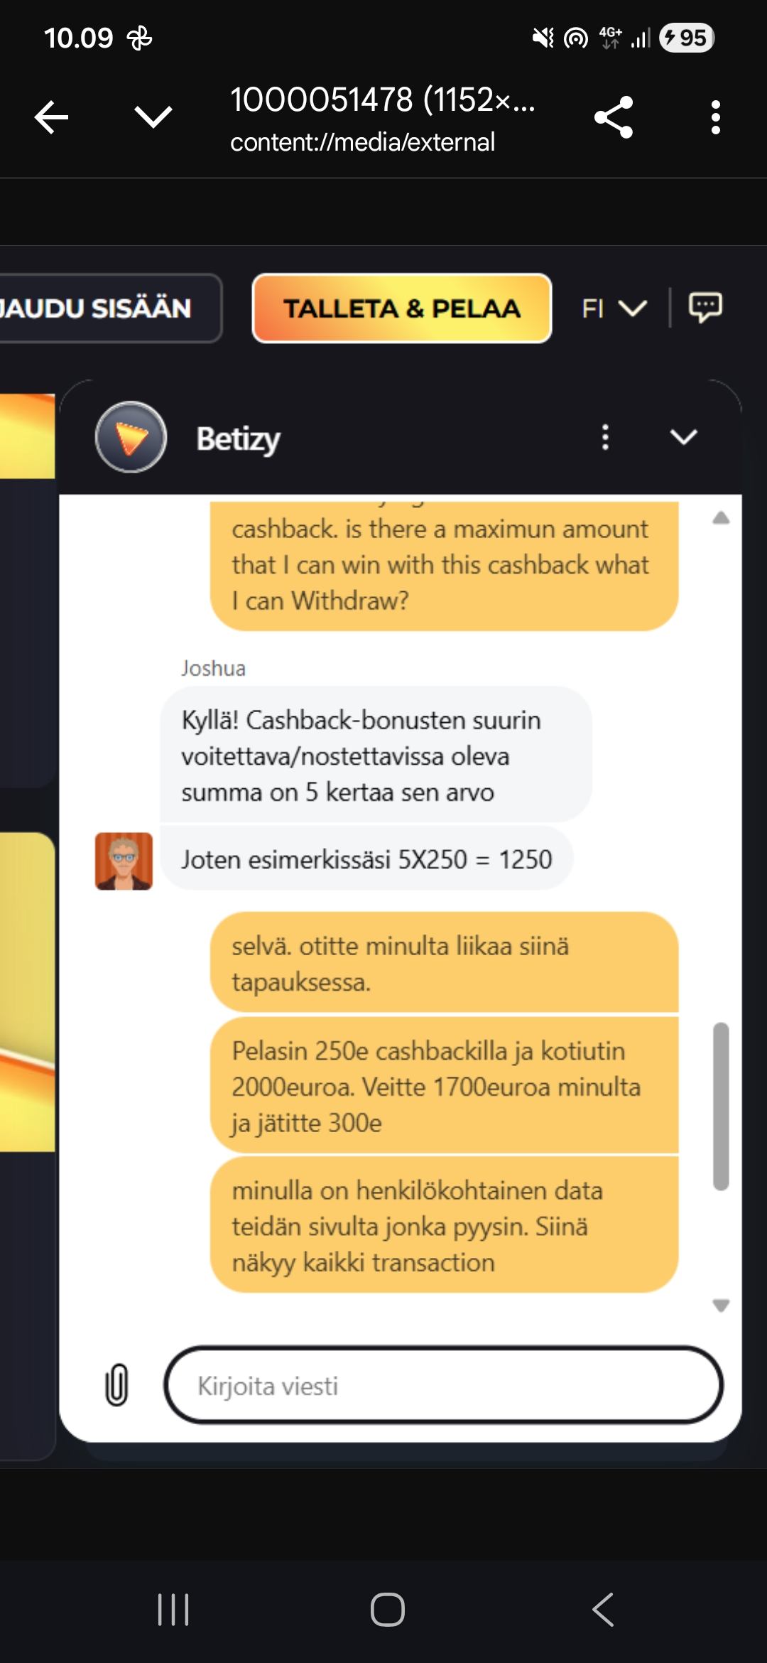This screenshot has width=767, height=1663.
Task: Click the Betizy logo avatar
Action: (131, 437)
